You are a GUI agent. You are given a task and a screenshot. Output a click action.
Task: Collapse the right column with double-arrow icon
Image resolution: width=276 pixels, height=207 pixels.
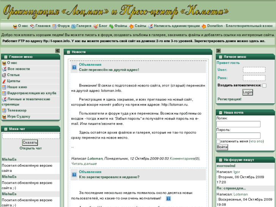tap(218, 51)
